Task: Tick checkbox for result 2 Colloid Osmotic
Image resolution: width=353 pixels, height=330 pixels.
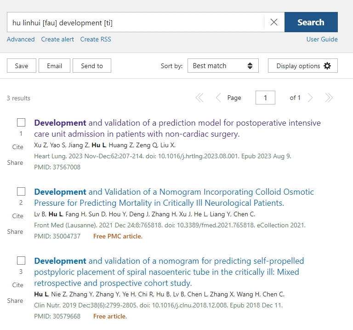Action: click(x=21, y=191)
